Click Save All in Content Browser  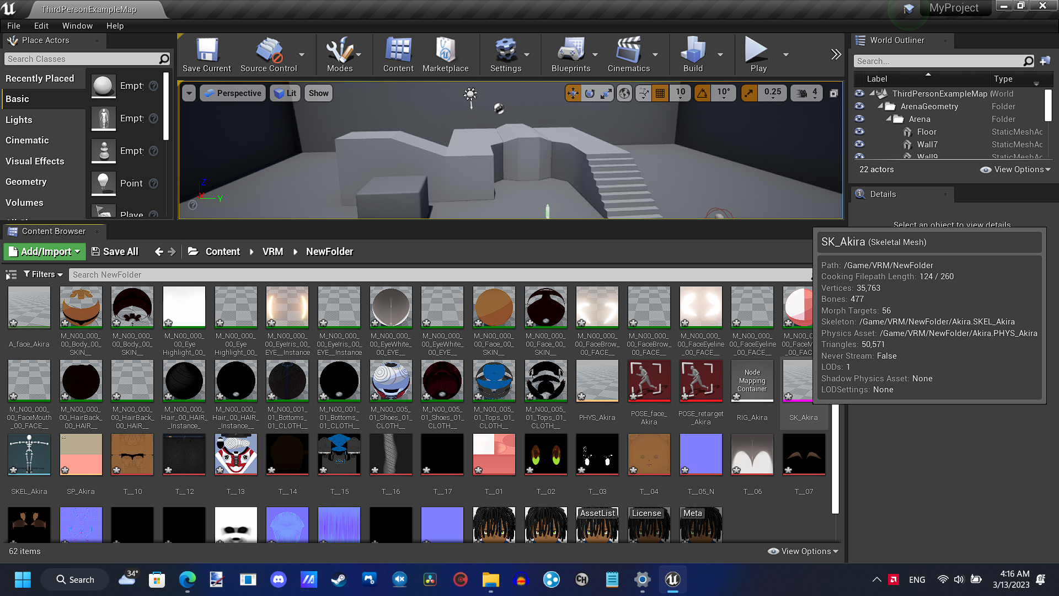coord(115,252)
